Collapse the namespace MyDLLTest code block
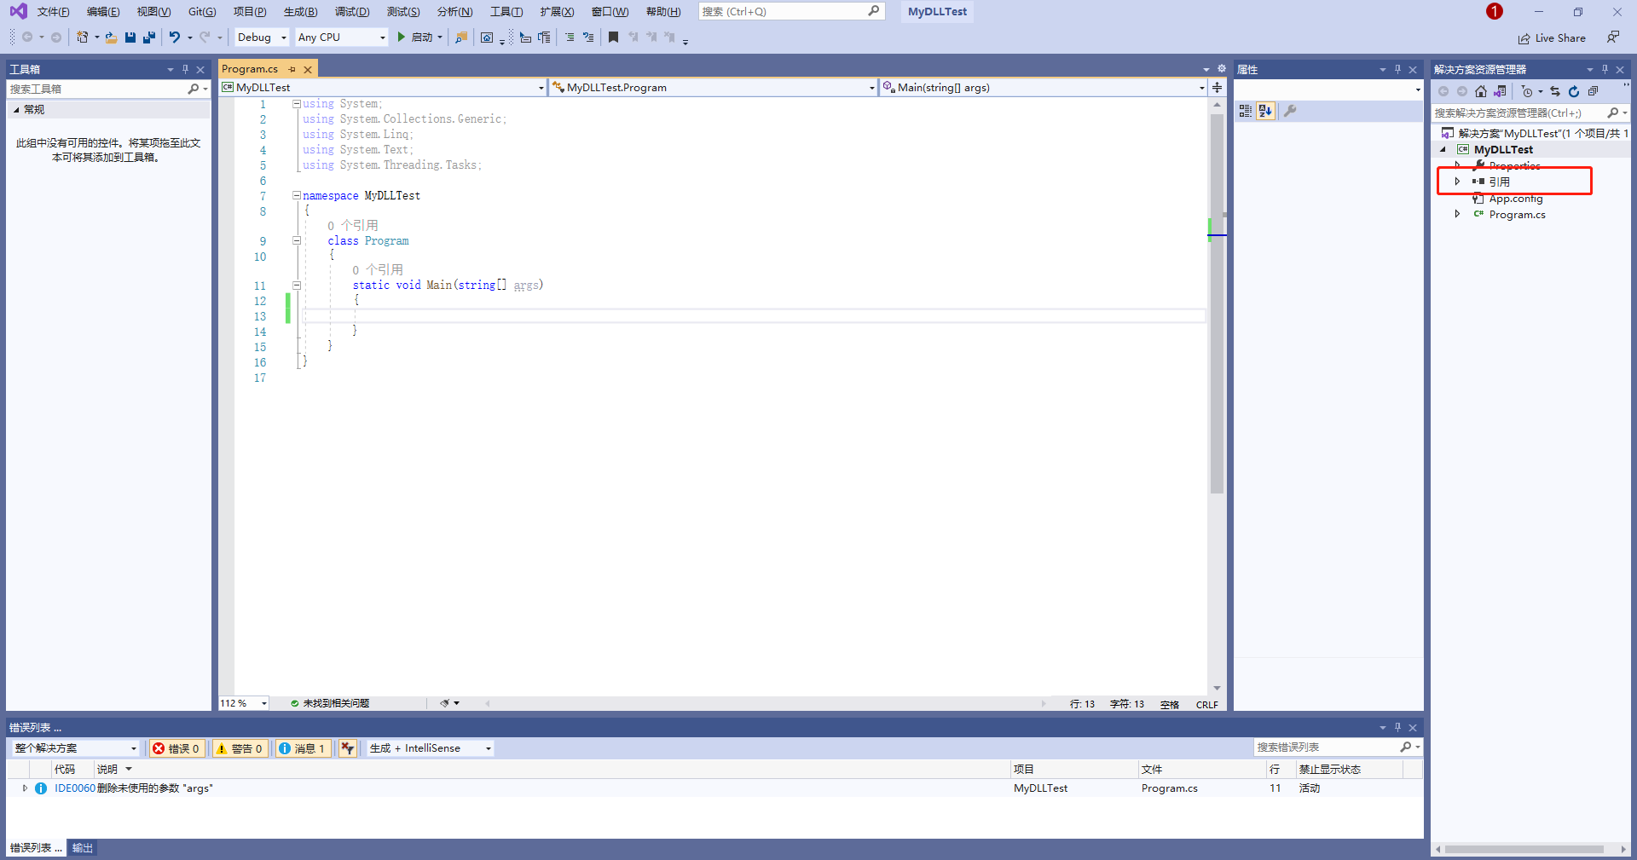This screenshot has width=1637, height=860. pyautogui.click(x=297, y=195)
